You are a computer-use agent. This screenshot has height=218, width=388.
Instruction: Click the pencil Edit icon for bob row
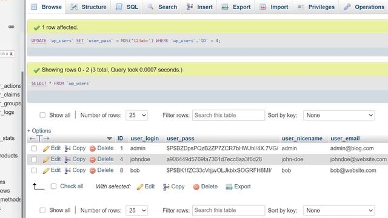click(46, 171)
